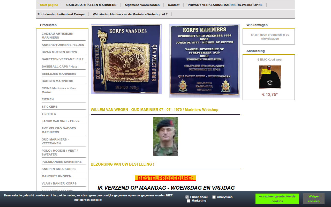Open KNOPEN KM & KORPS category
The width and height of the screenshot is (331, 207).
coord(63,169)
